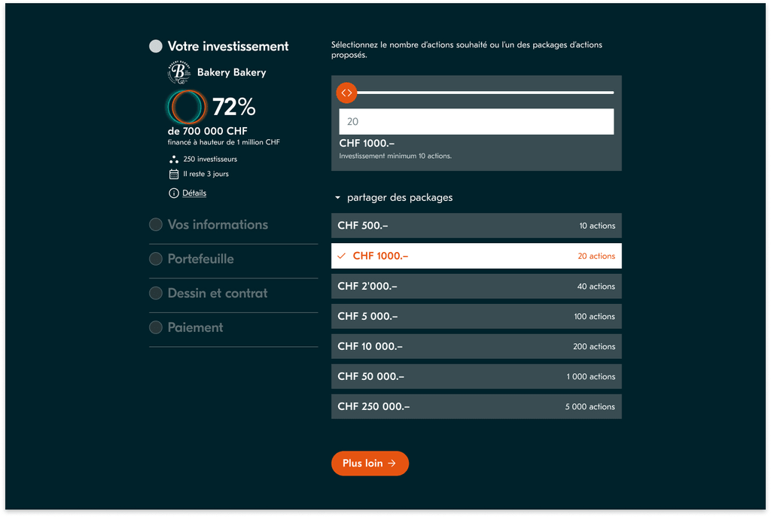Viewport: 771px width, 517px height.
Task: Click the calendar icon beside remaining days
Action: pos(174,174)
